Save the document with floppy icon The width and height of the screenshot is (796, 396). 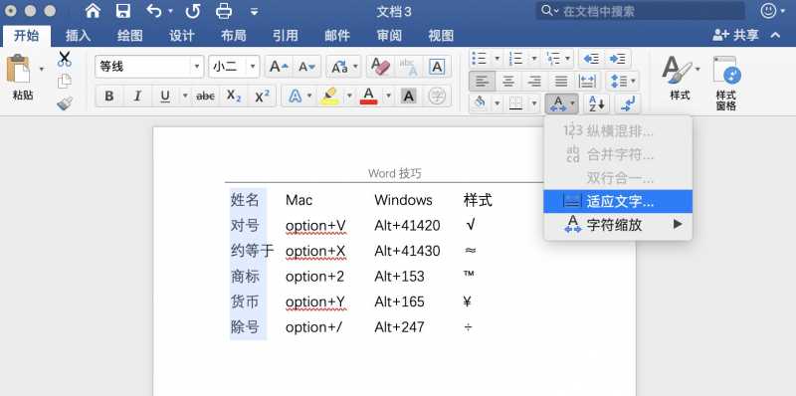click(122, 11)
